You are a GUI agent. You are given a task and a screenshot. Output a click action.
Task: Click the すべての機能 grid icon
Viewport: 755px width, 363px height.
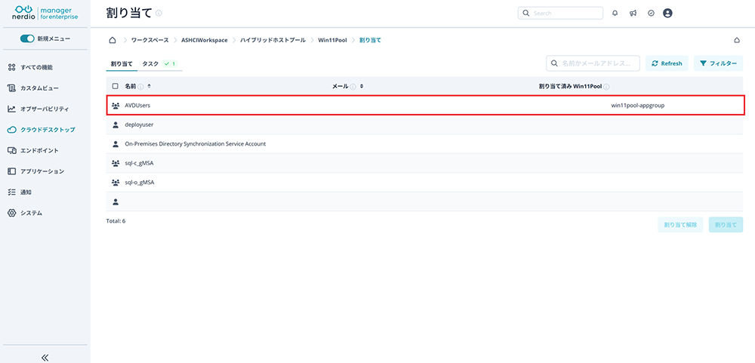(x=13, y=67)
